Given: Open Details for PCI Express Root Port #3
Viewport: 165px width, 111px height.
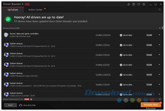Looking at the screenshot, I should [x=149, y=55].
